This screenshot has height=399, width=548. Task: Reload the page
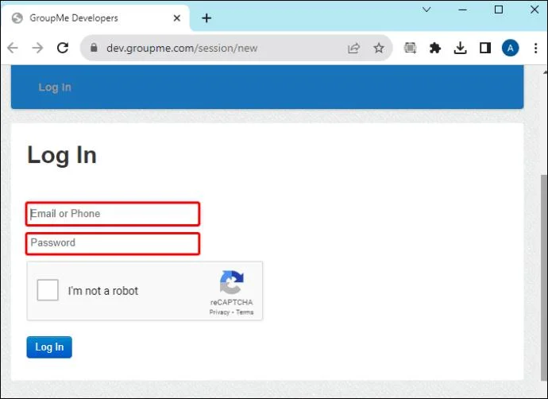(63, 48)
